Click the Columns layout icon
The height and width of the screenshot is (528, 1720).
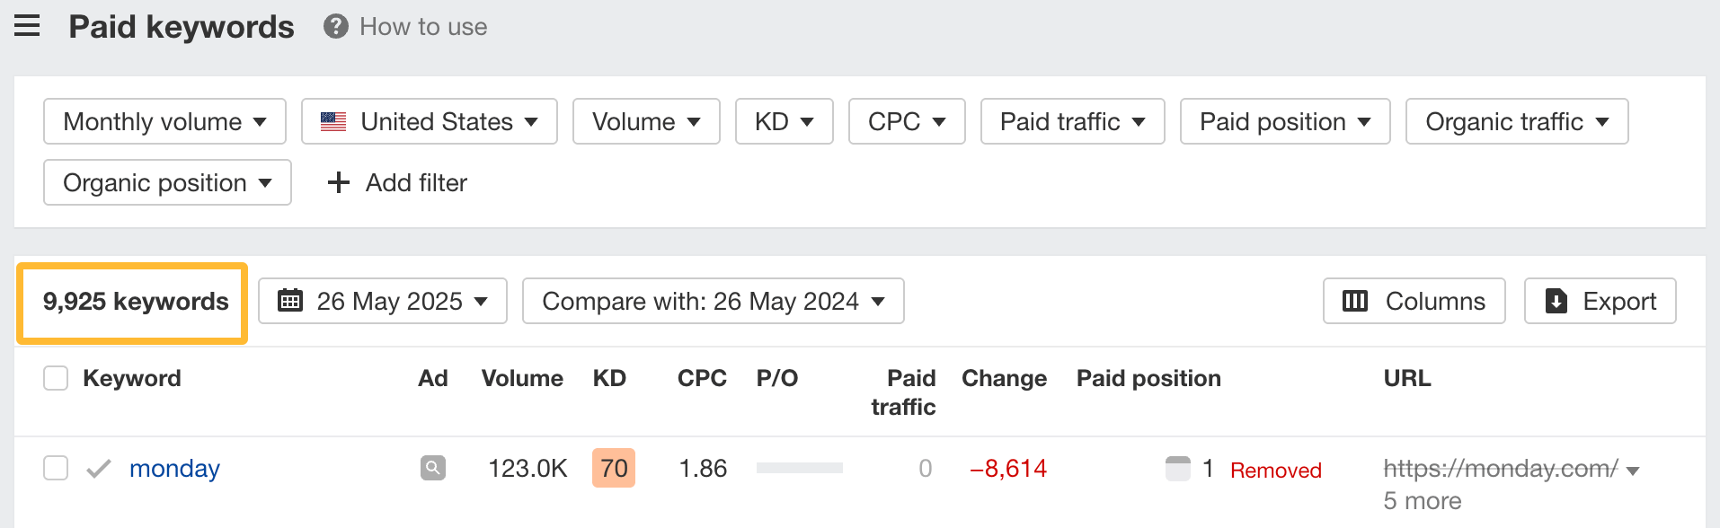pos(1354,301)
